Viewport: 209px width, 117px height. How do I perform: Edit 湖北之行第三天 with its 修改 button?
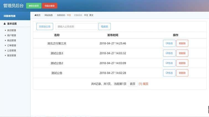(x=169, y=43)
